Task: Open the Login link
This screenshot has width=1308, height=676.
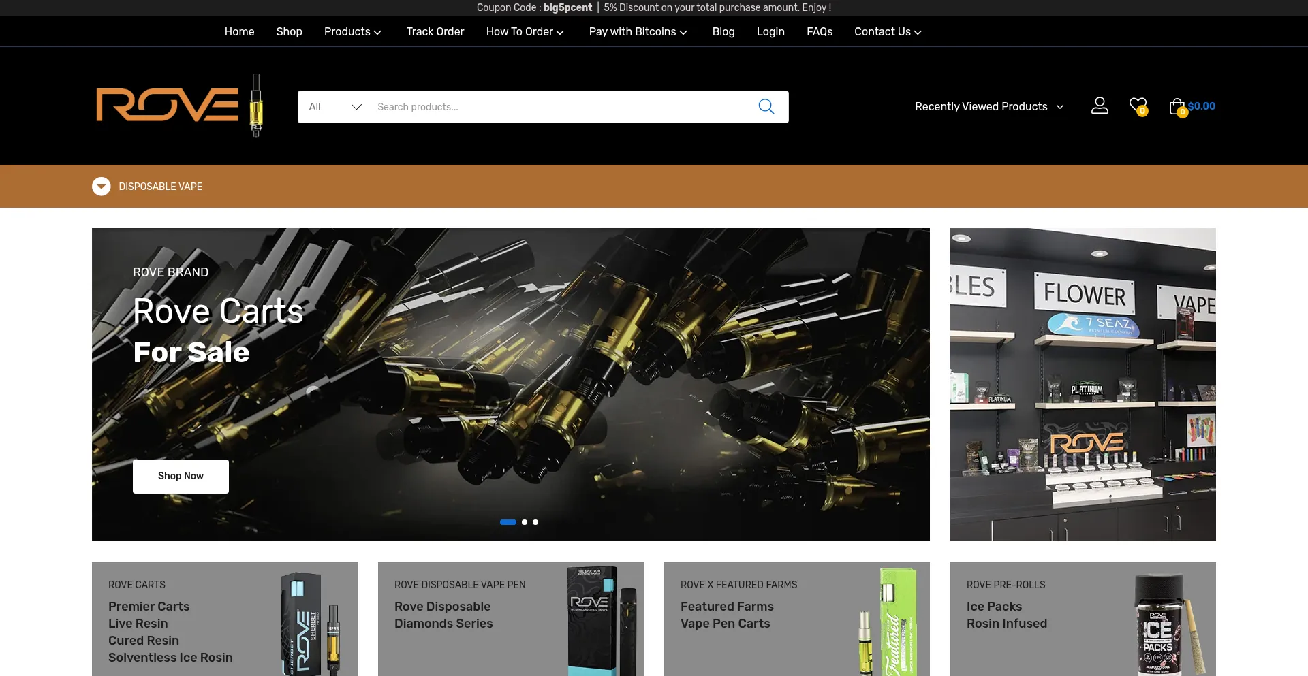Action: (x=770, y=32)
